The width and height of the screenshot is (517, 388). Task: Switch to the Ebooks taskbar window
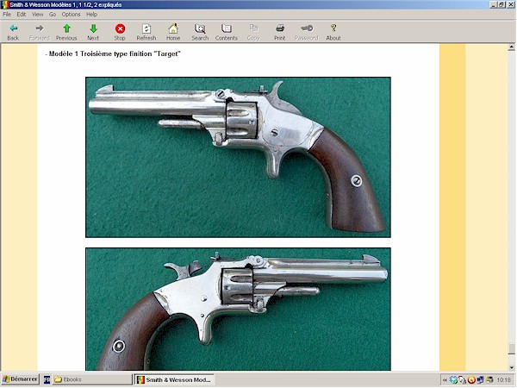click(x=92, y=379)
